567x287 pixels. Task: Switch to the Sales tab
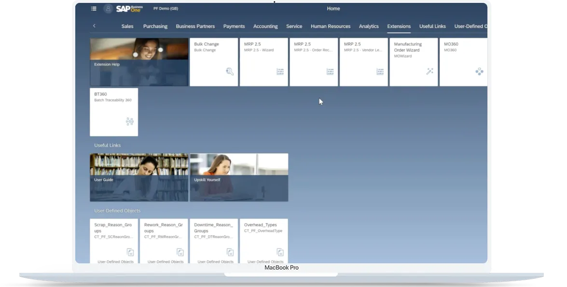click(127, 27)
